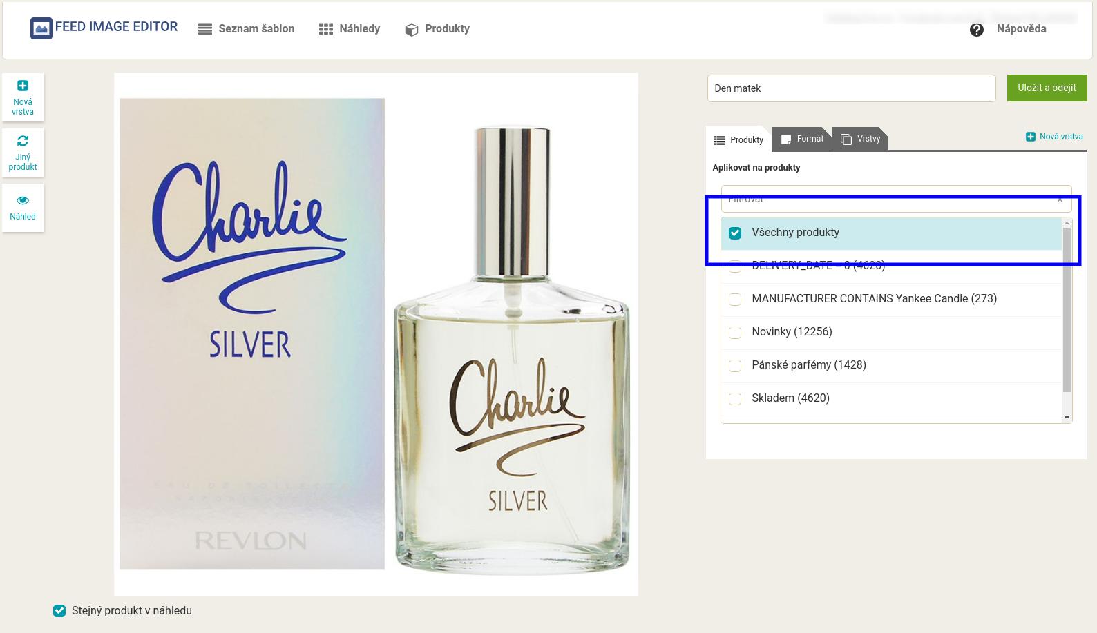Click the Feed Image Editor logo icon
Viewport: 1097px width, 633px height.
[41, 28]
